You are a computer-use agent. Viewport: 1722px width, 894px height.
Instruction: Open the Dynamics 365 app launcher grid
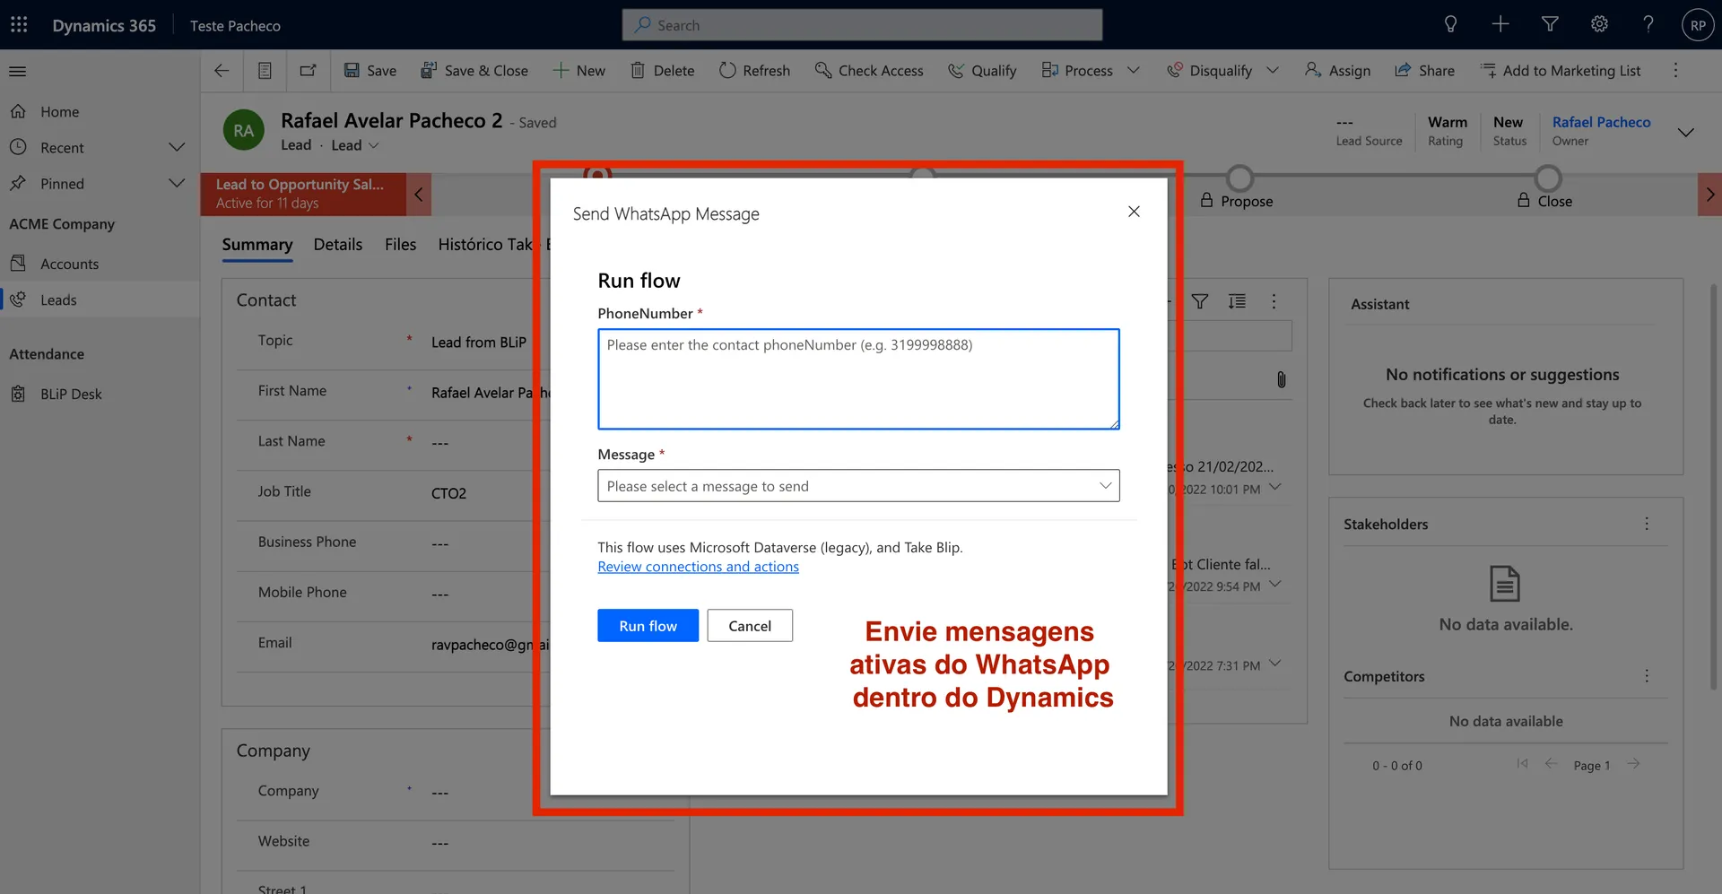coord(19,25)
